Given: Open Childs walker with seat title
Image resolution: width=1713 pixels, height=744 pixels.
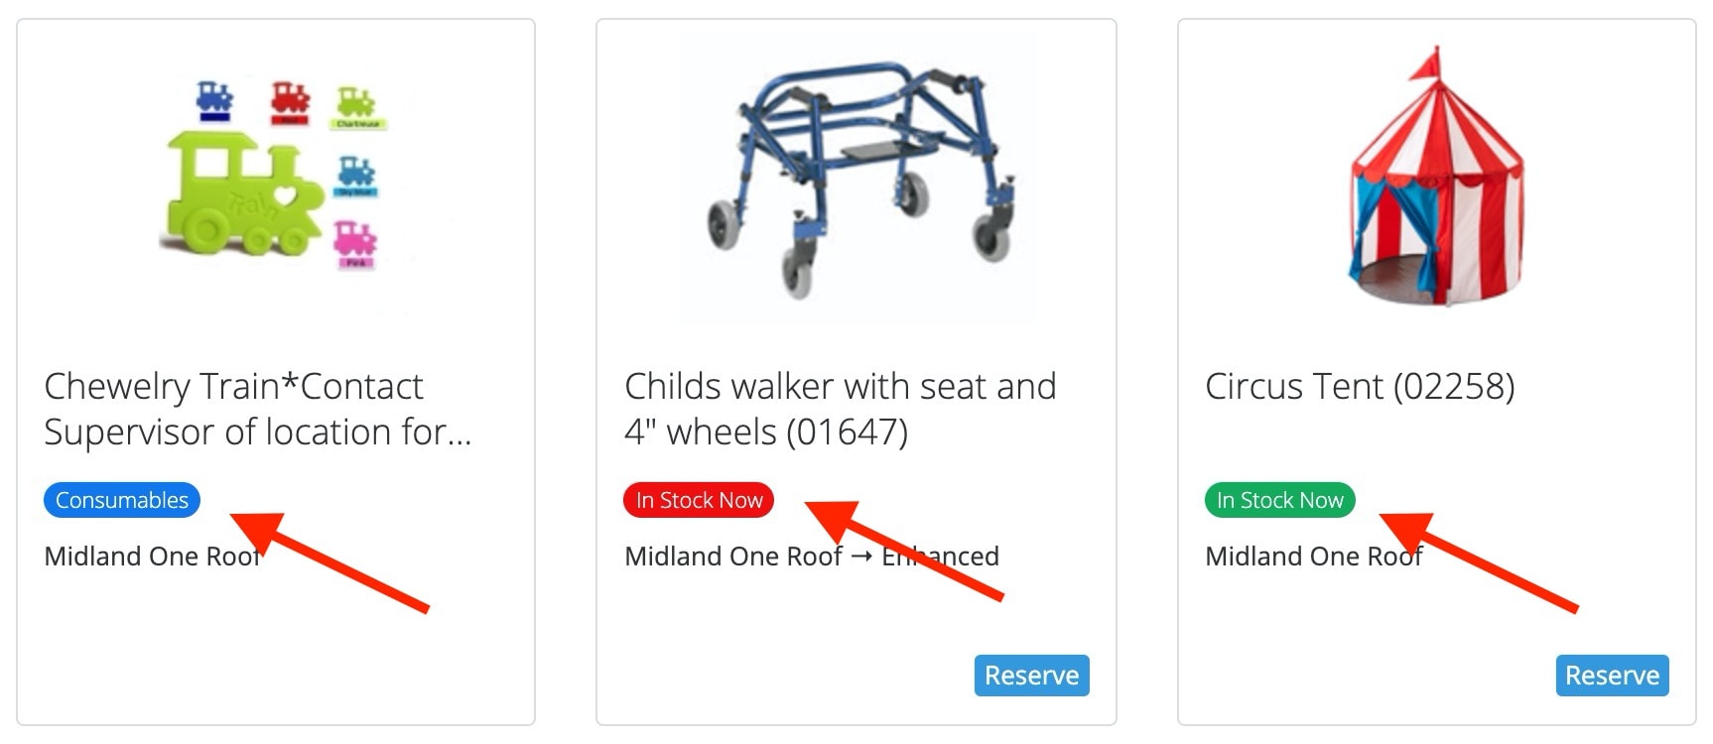Looking at the screenshot, I should [840, 409].
